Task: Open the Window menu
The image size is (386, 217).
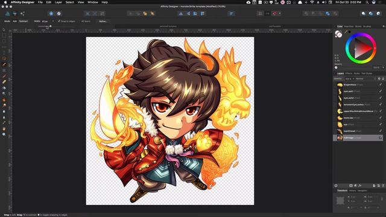Action: click(x=93, y=2)
